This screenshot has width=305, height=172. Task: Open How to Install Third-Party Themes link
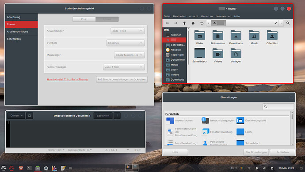(x=68, y=79)
